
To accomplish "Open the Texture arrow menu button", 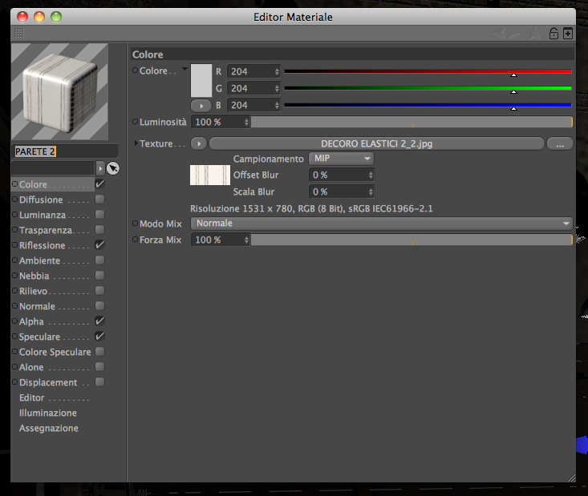I will [x=199, y=144].
